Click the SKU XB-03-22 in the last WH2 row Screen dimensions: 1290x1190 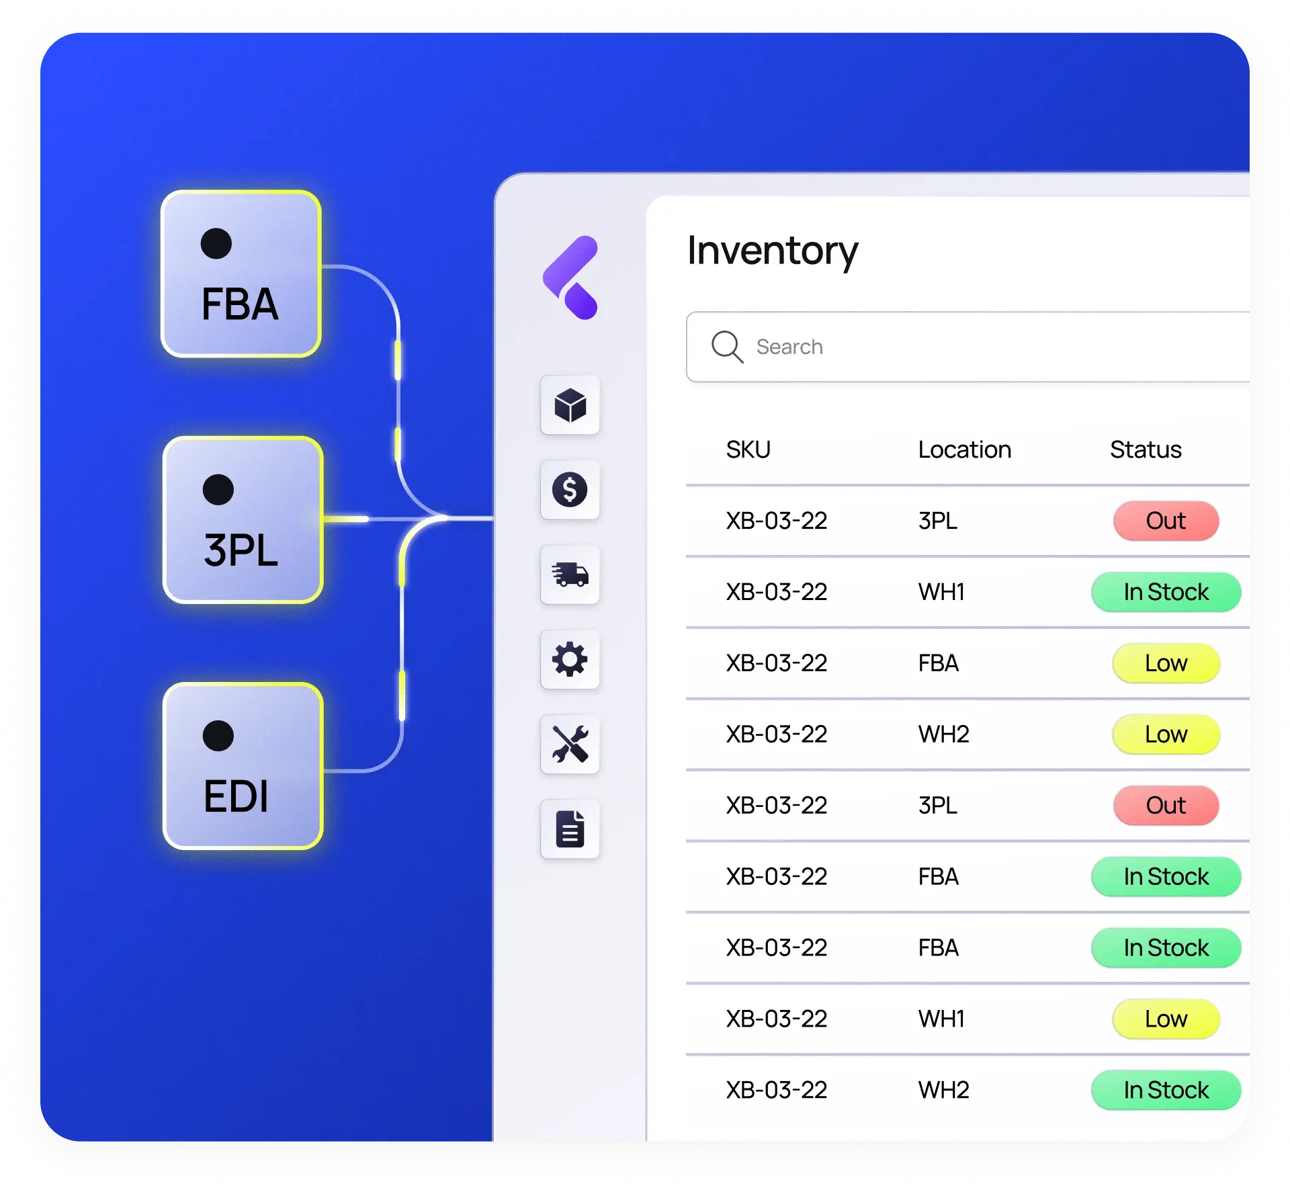[x=777, y=1091]
